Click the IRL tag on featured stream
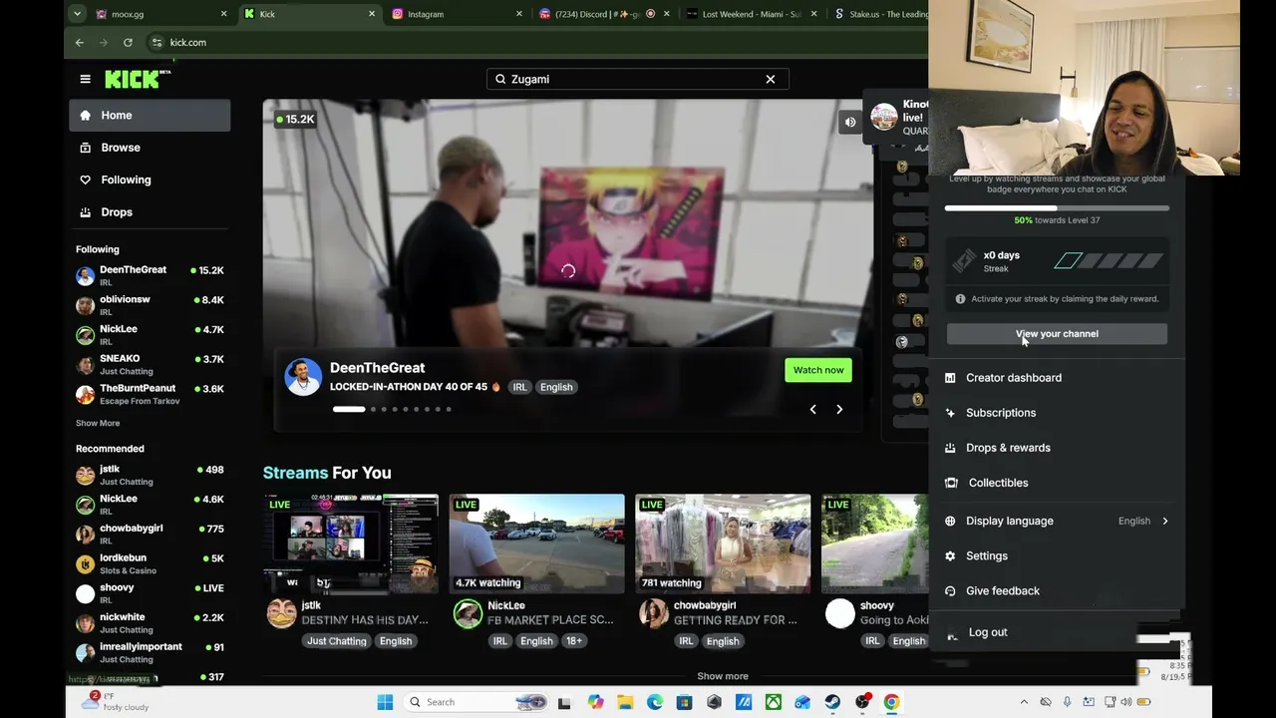 519,387
